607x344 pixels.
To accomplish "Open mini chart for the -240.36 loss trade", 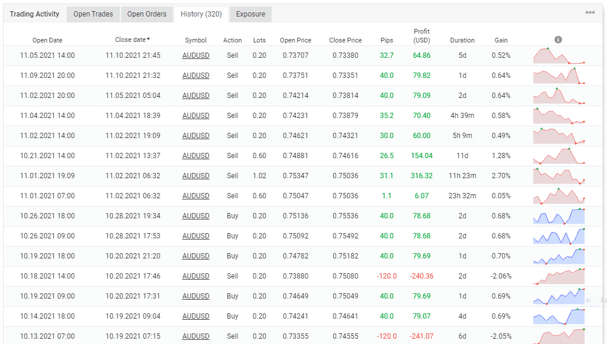I will [559, 276].
